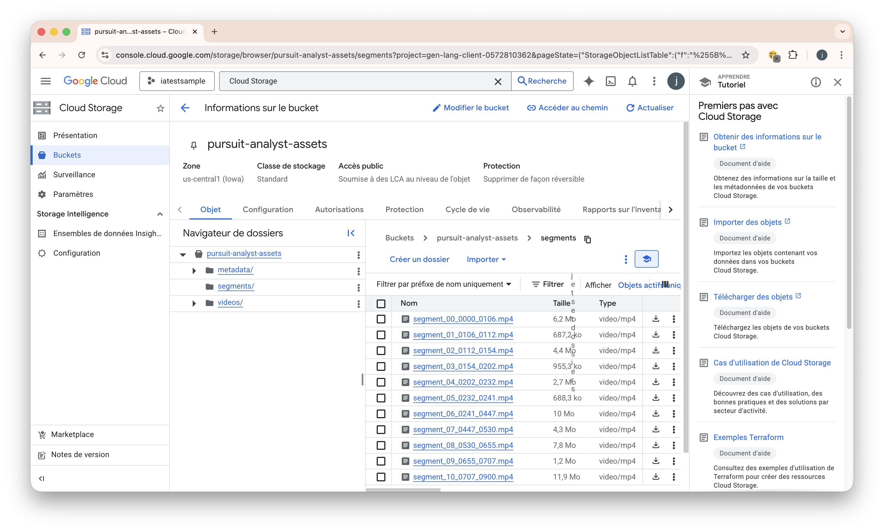884x532 pixels.
Task: Open the Importer dropdown
Action: (x=486, y=259)
